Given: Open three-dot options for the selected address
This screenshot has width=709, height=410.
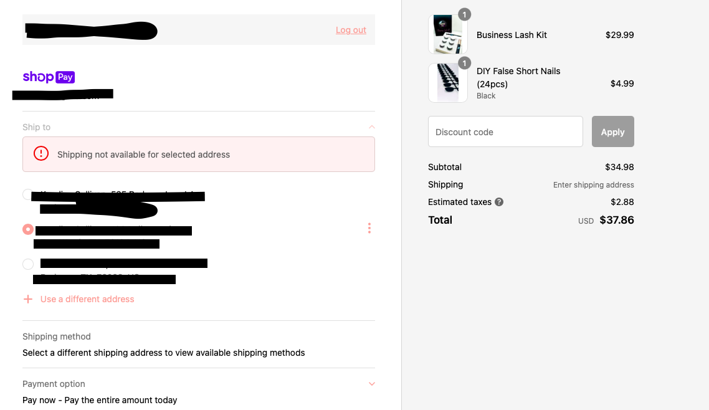Looking at the screenshot, I should [369, 228].
